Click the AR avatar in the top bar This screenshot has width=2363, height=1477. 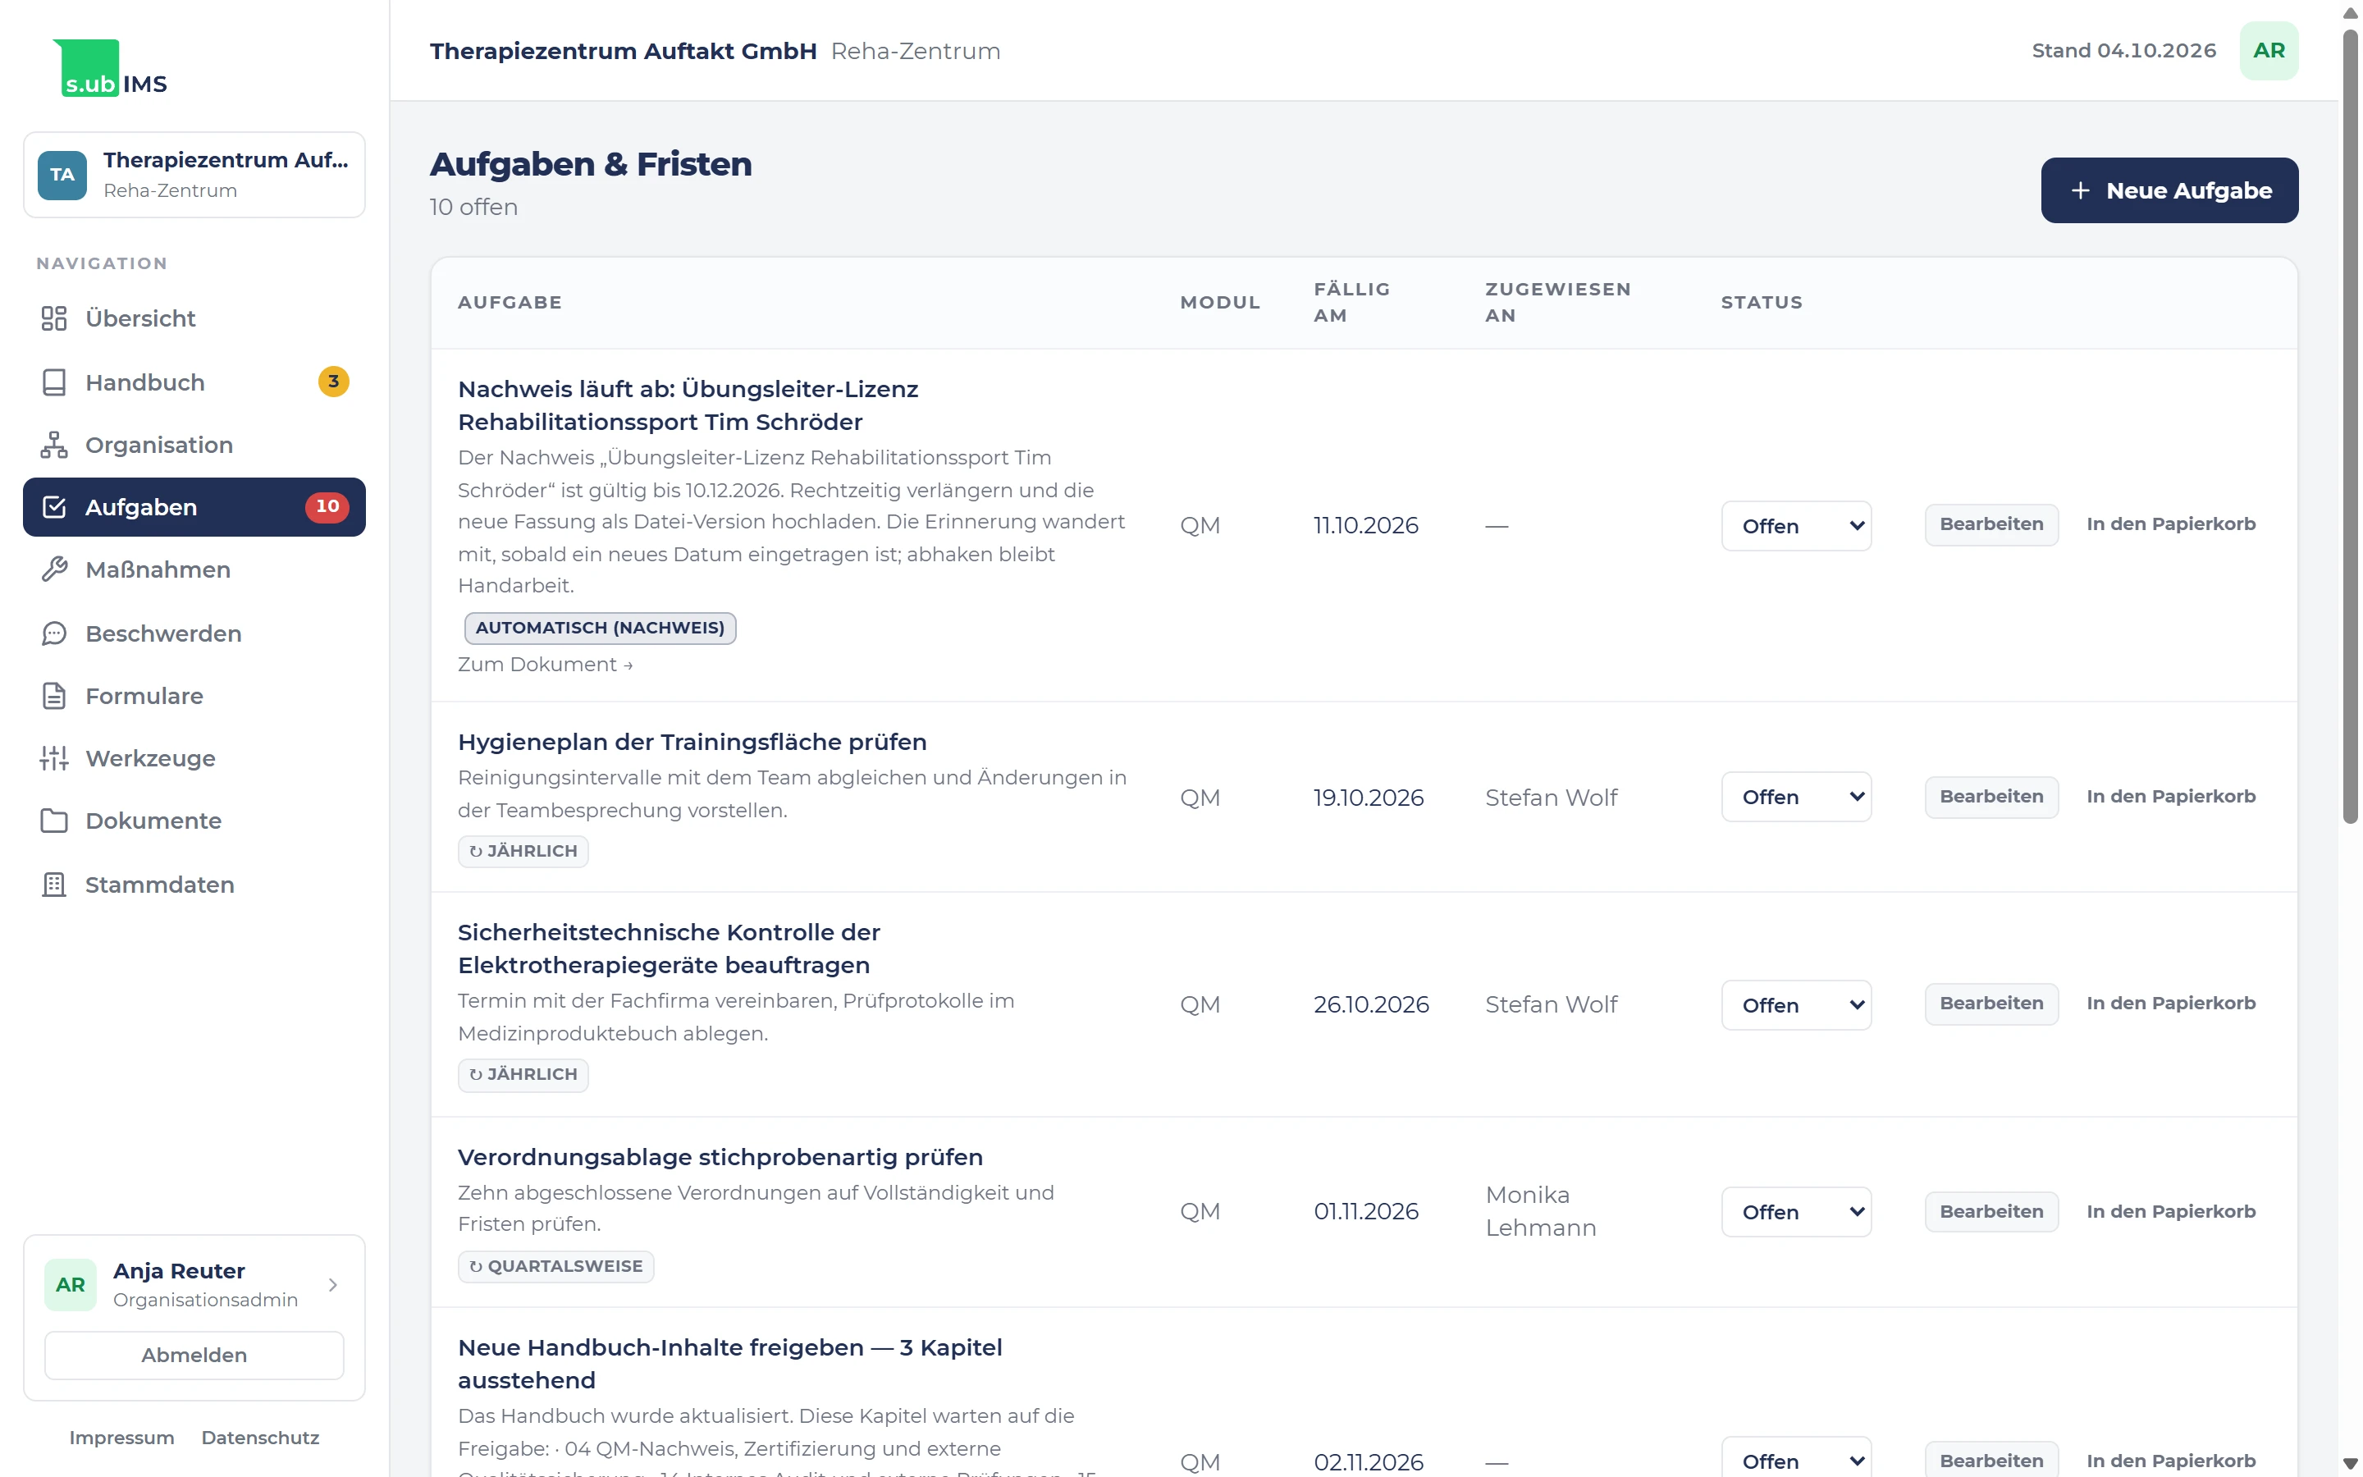[2269, 51]
